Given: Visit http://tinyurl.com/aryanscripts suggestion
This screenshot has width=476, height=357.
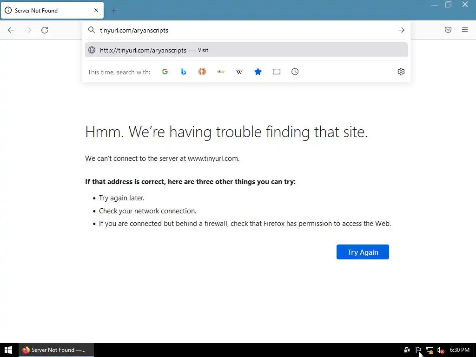Looking at the screenshot, I should 246,50.
